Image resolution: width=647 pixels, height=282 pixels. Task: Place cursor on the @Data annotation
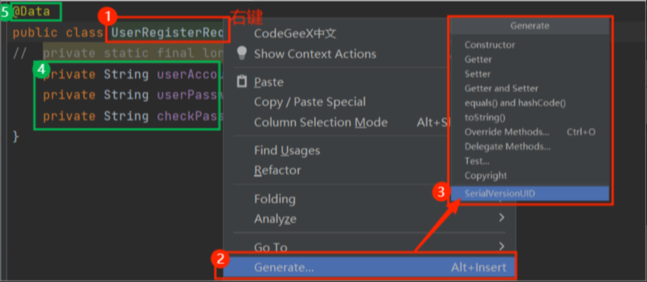pos(31,12)
